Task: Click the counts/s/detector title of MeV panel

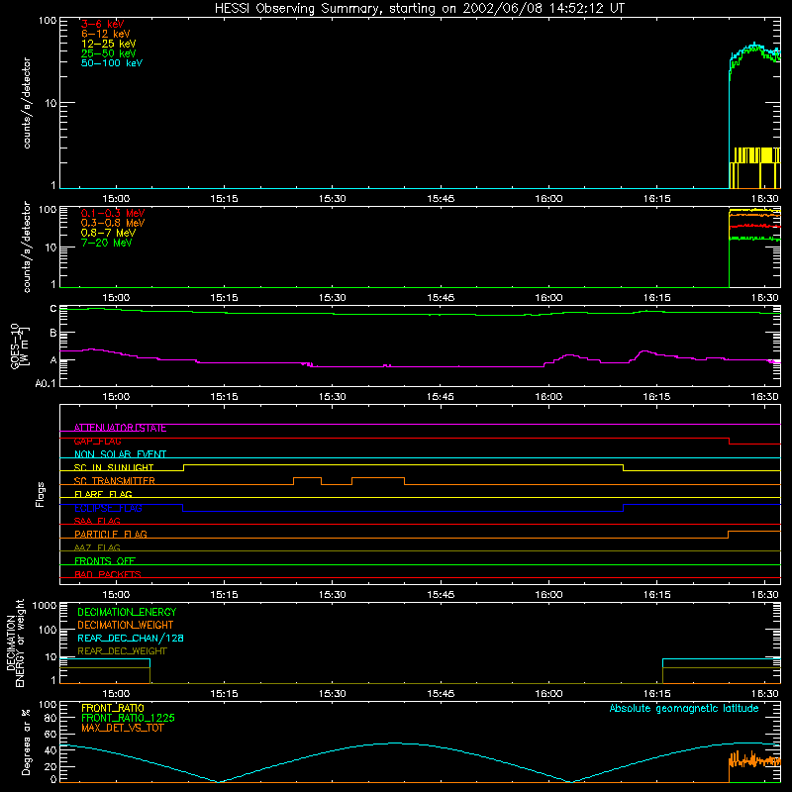Action: [27, 247]
